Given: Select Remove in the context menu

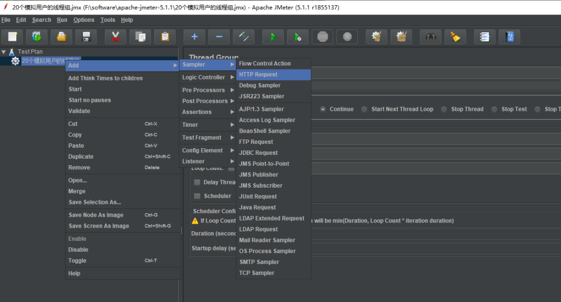Looking at the screenshot, I should pos(123,167).
